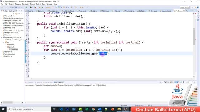The width and height of the screenshot is (200, 112).
Task: Open Visual Studio Code from taskbar
Action: click(x=61, y=109)
